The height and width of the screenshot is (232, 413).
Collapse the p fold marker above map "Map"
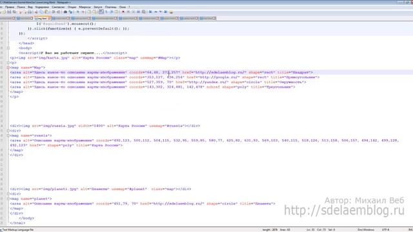8,63
